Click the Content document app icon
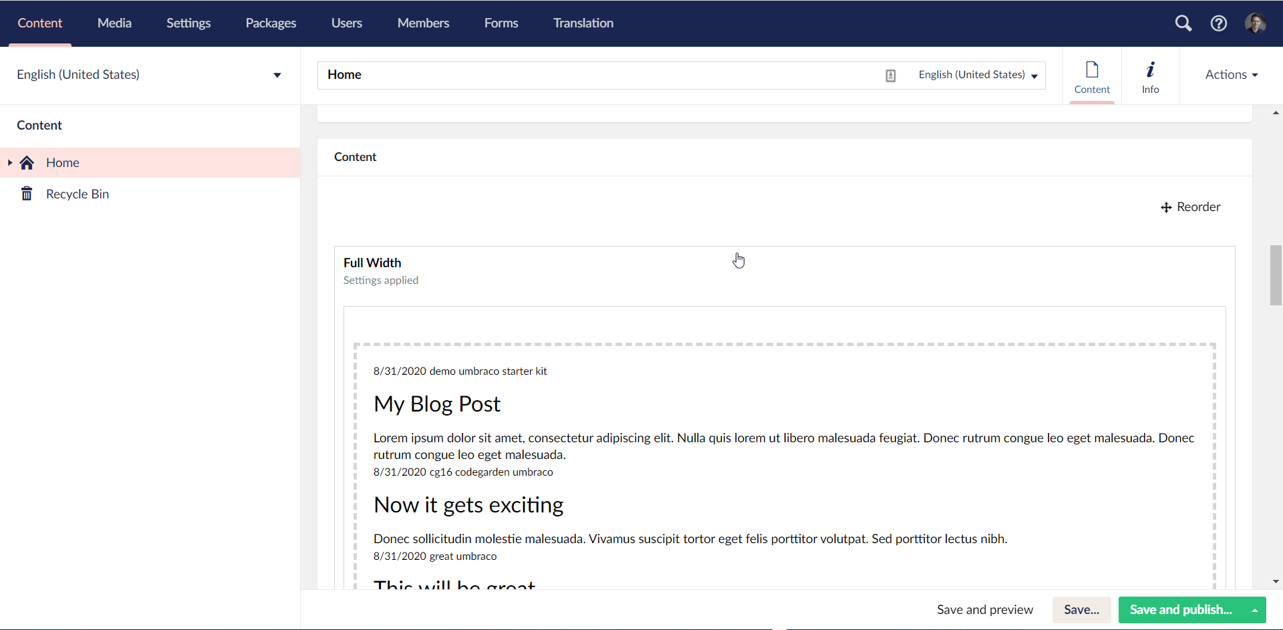Screen dimensions: 1283x630 tap(1092, 69)
